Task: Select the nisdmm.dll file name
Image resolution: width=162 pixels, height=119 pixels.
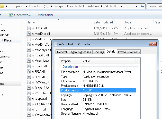Action: tap(40, 109)
